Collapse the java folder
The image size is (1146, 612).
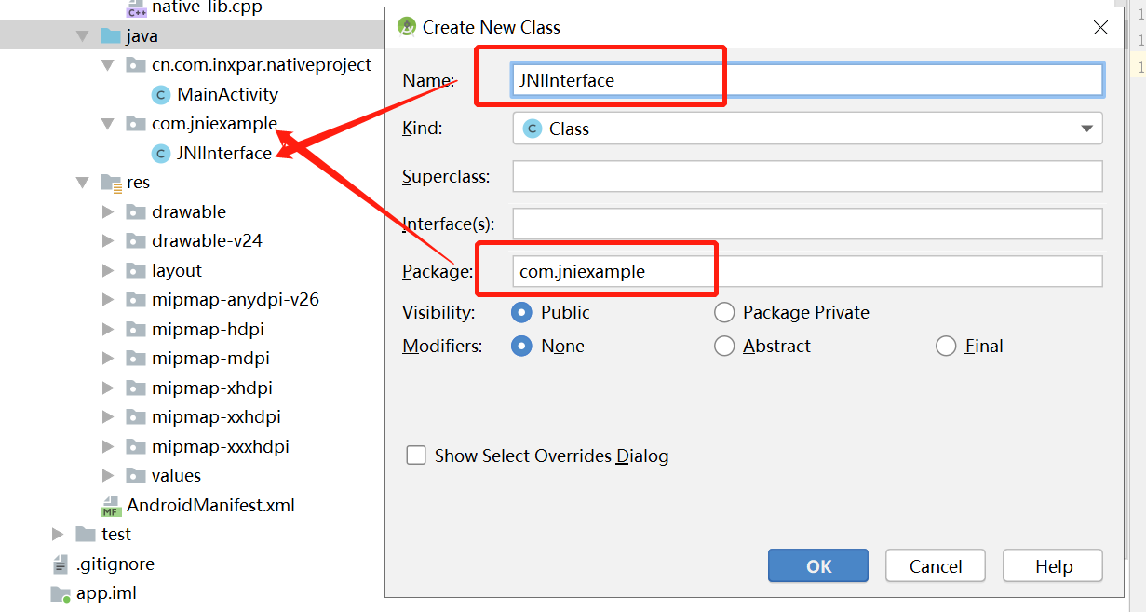click(82, 36)
